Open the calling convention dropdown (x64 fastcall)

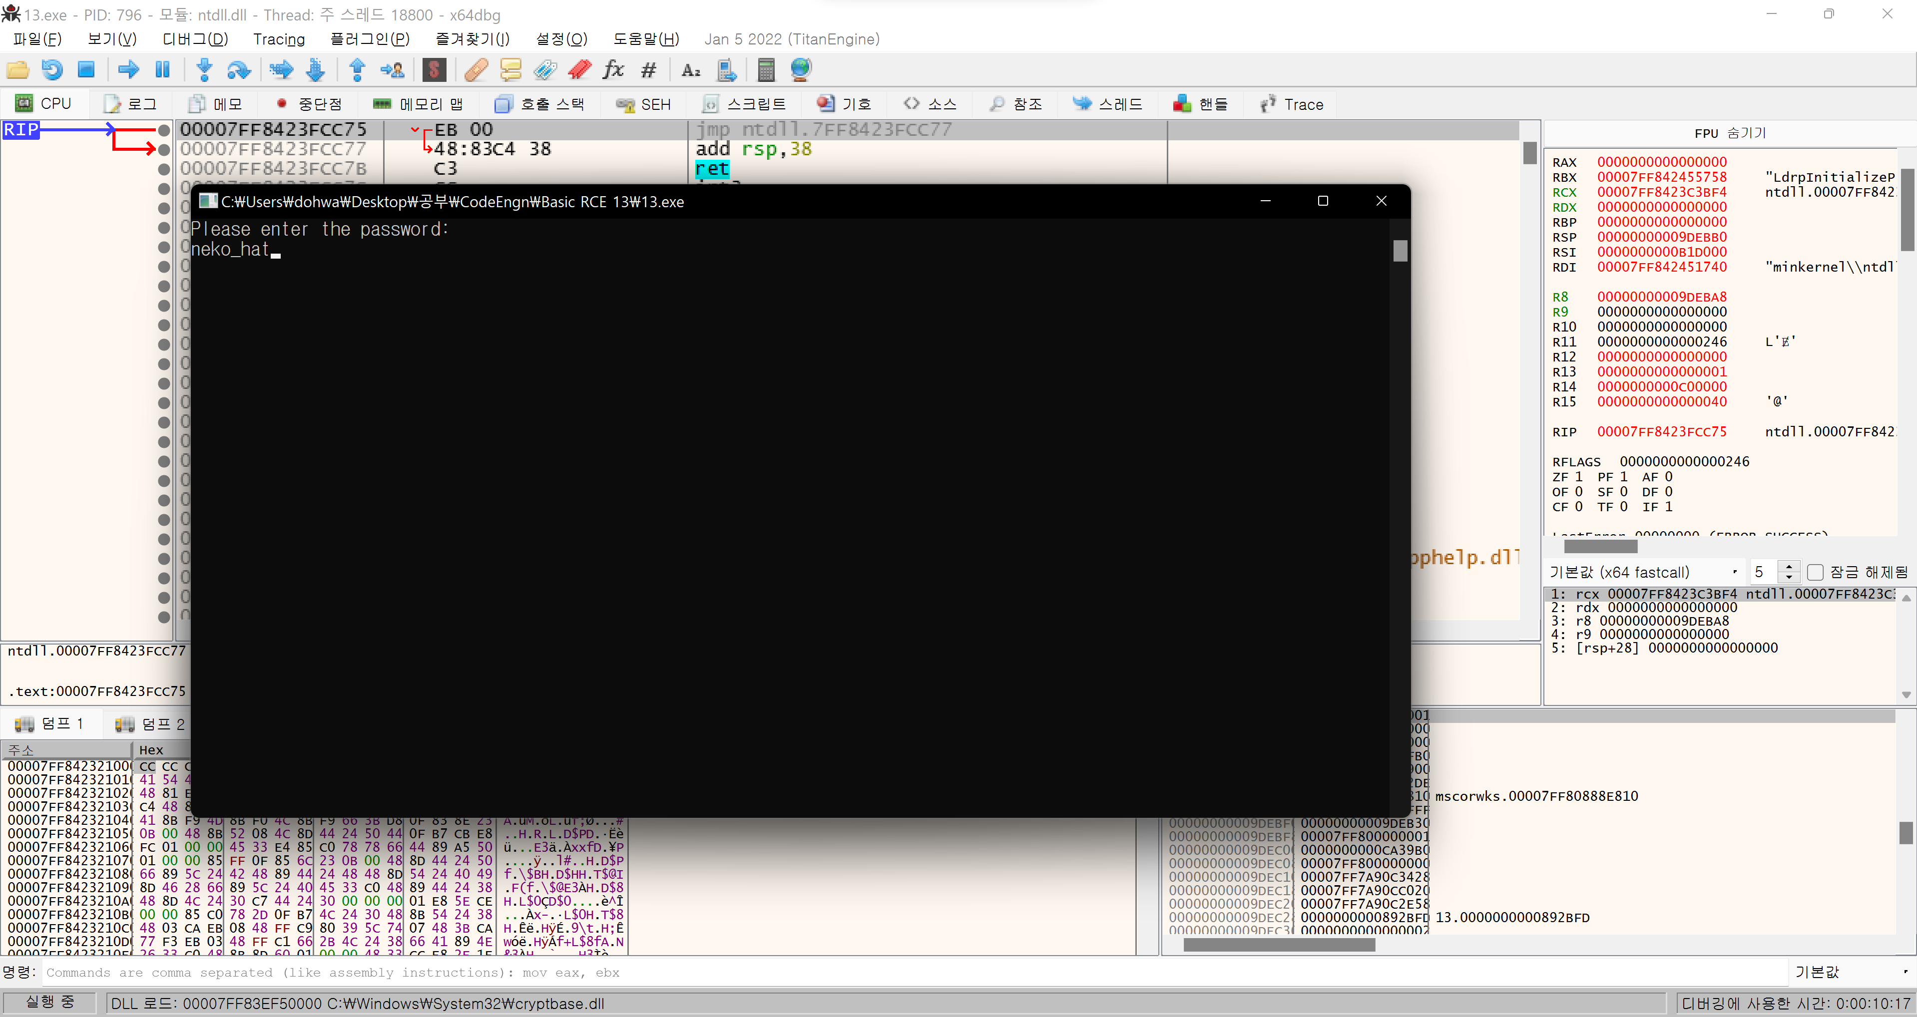[1645, 571]
